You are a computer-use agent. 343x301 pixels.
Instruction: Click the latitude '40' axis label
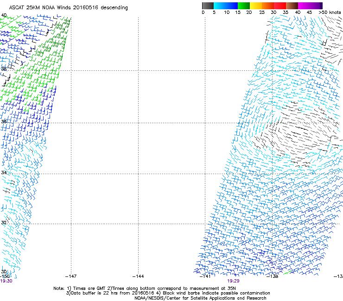click(4, 15)
